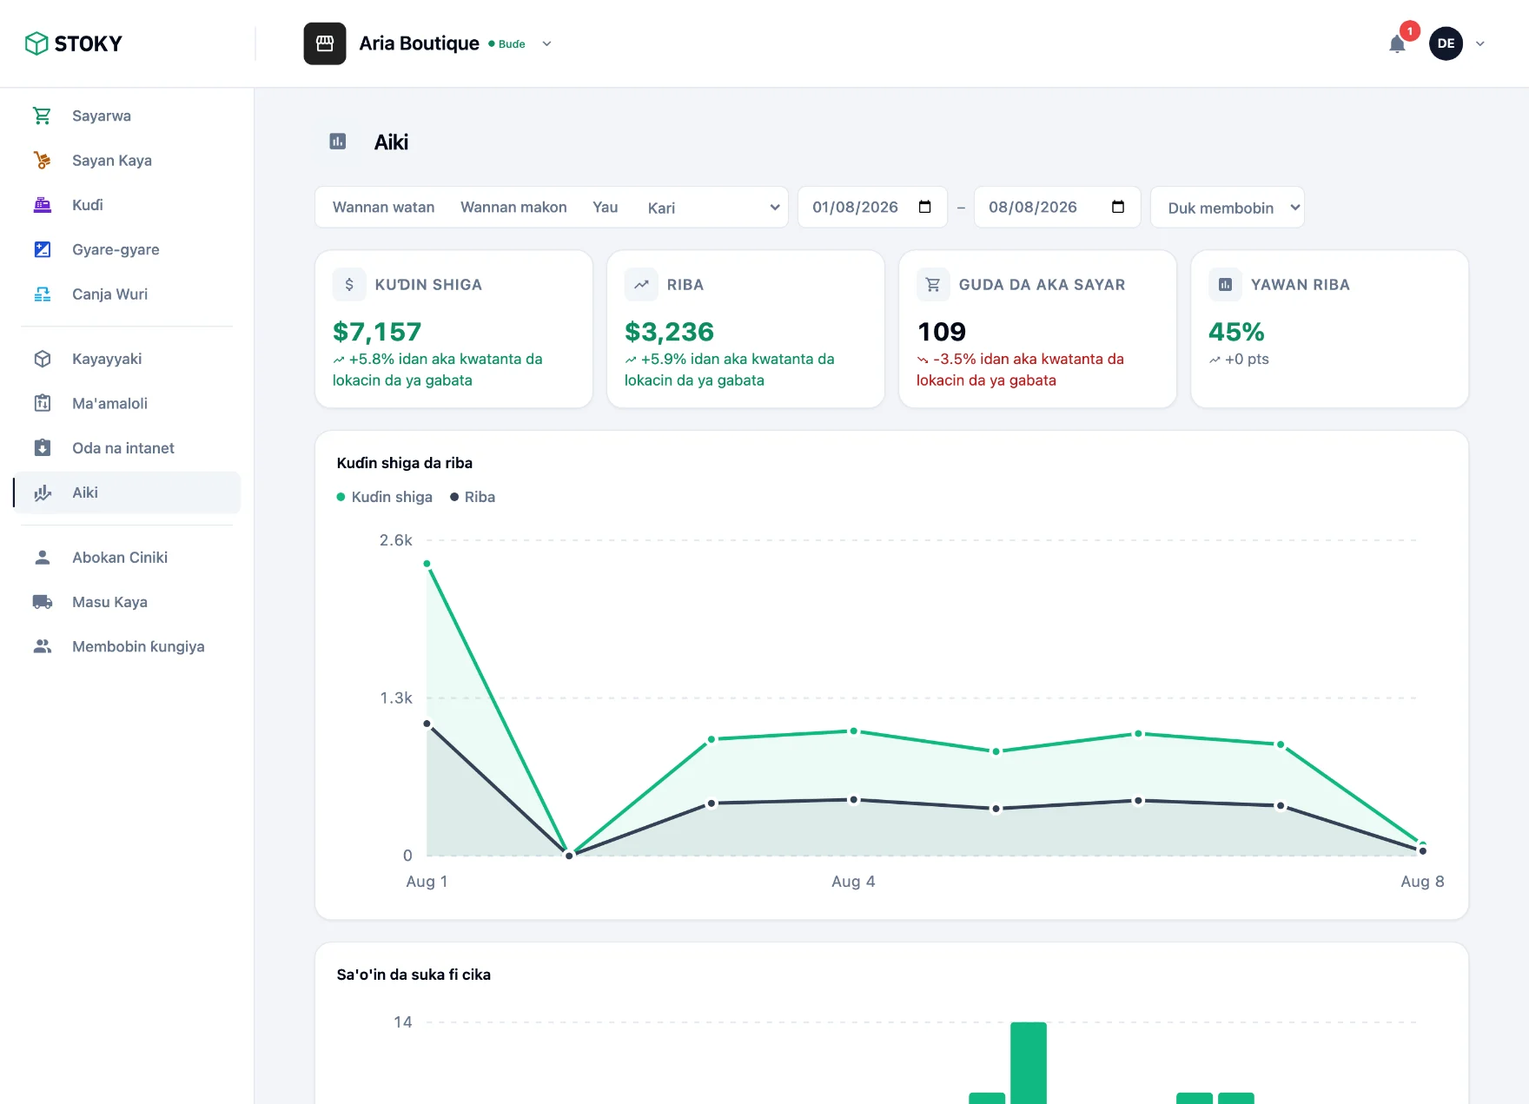Viewport: 1529px width, 1104px height.
Task: Open calendar picker for start date
Action: pyautogui.click(x=925, y=207)
